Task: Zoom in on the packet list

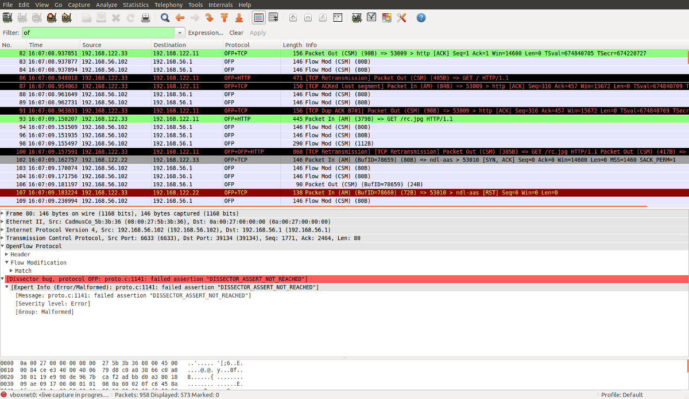Action: coord(293,18)
